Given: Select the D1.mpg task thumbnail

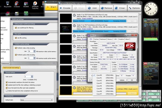Looking at the screenshot, I should click(66, 18).
